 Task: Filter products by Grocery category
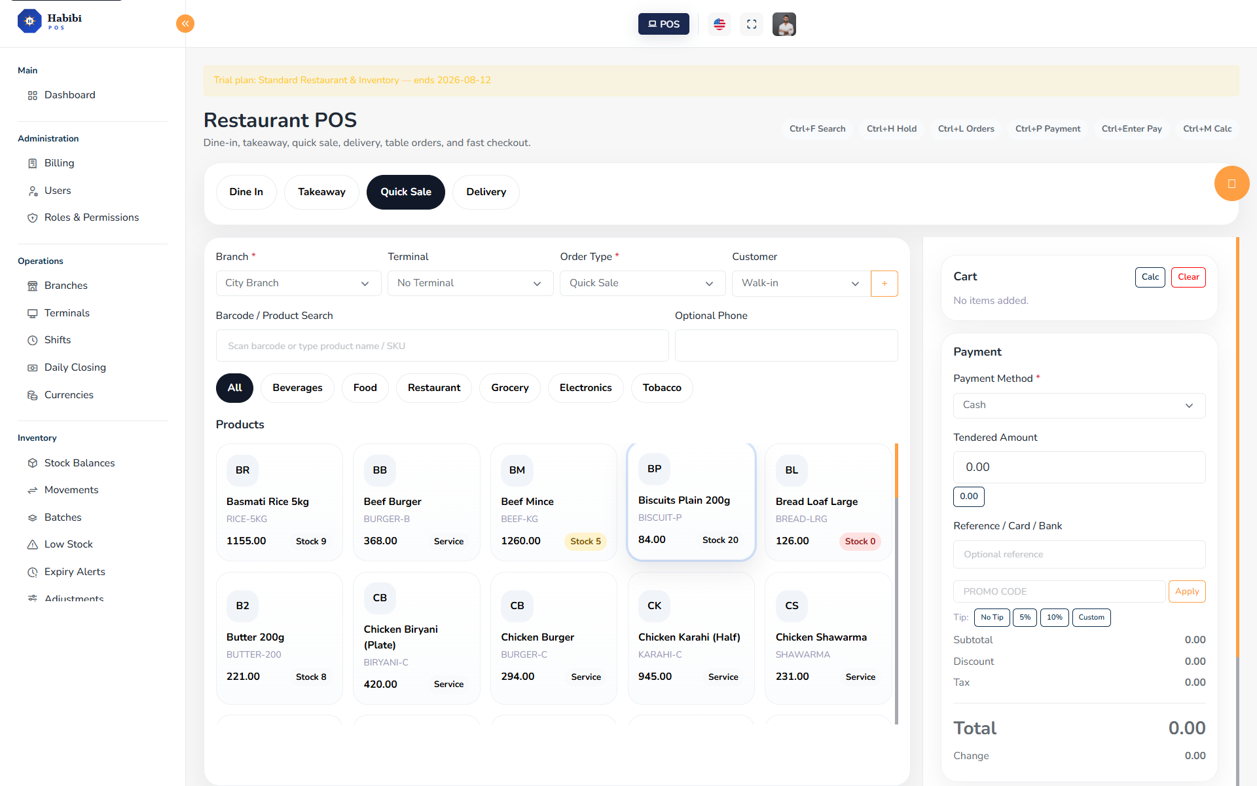tap(510, 388)
